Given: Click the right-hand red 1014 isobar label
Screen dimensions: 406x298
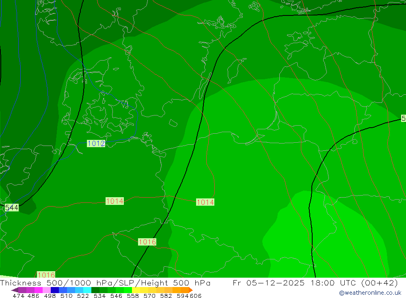Looking at the screenshot, I should [205, 202].
